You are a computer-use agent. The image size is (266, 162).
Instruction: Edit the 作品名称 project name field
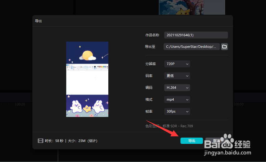[x=196, y=35]
